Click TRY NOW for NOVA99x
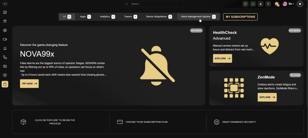The width and height of the screenshot is (308, 138). pyautogui.click(x=29, y=84)
